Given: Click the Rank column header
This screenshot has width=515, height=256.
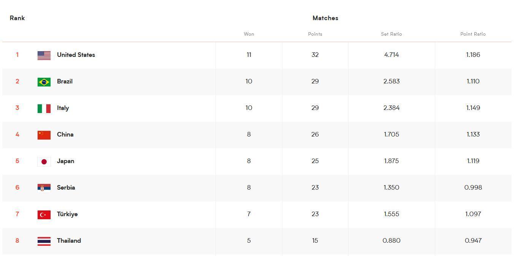Looking at the screenshot, I should coord(17,18).
